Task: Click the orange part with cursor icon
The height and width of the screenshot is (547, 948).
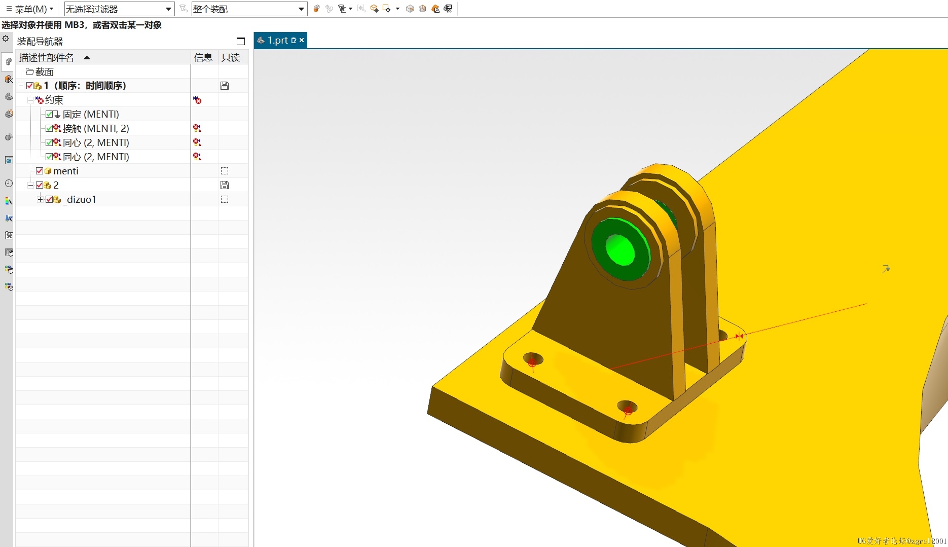Action: (435, 9)
